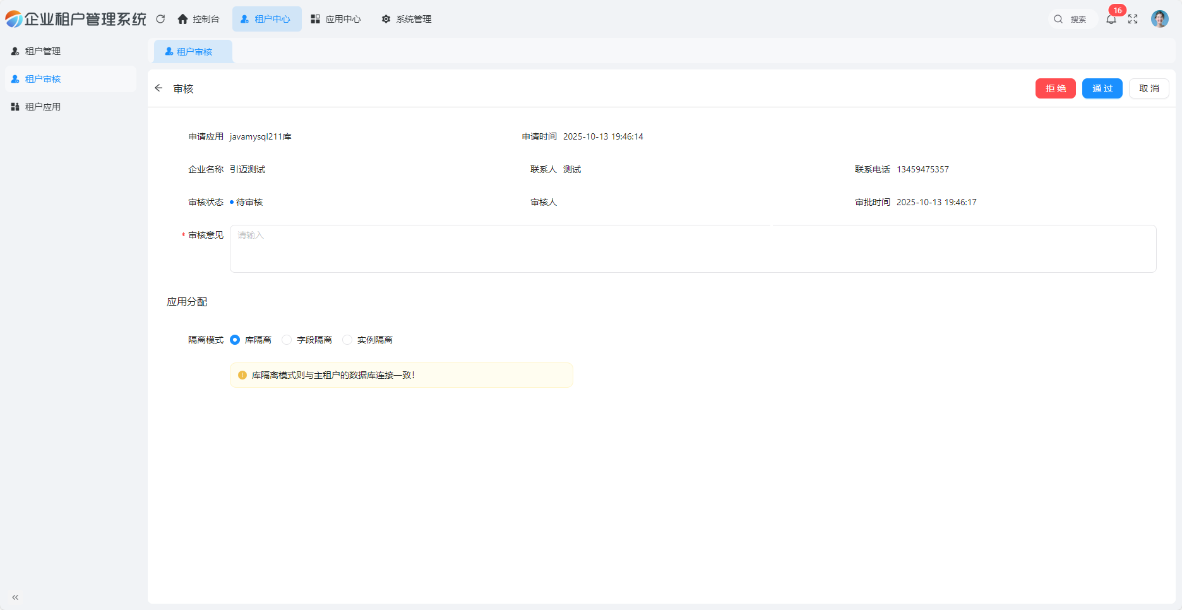Click the 取消 button
Screen dimensions: 1182x610
(1149, 88)
